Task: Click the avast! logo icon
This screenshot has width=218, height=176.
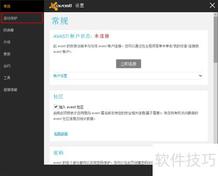Action: click(53, 6)
